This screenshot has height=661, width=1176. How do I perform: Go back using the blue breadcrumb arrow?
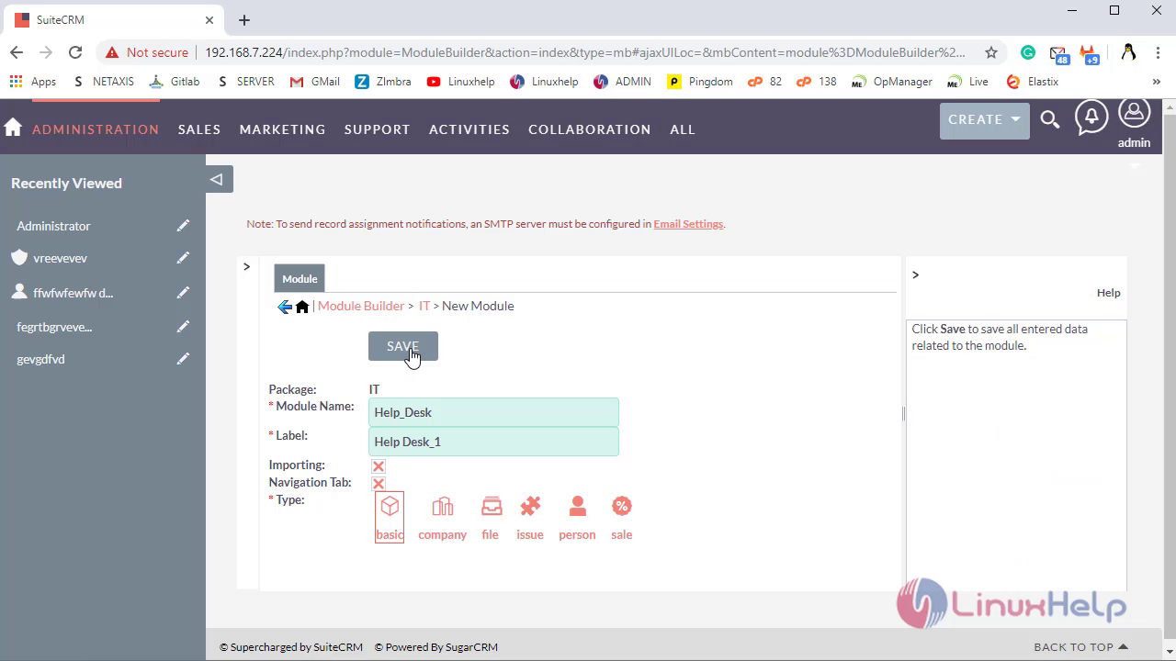pos(284,307)
